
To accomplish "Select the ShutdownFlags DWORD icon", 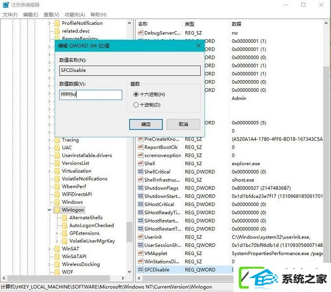I will pos(140,188).
